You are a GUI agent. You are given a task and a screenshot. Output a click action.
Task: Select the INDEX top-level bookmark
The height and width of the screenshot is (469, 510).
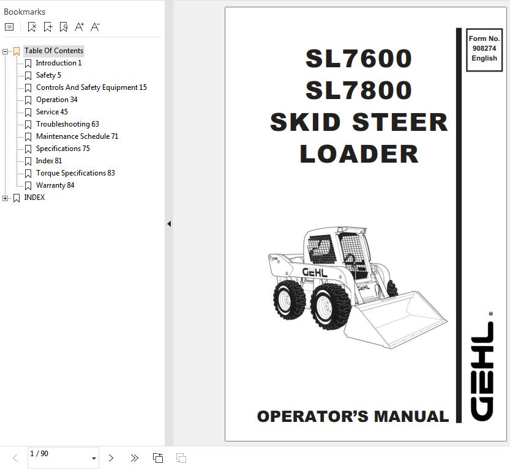point(34,198)
